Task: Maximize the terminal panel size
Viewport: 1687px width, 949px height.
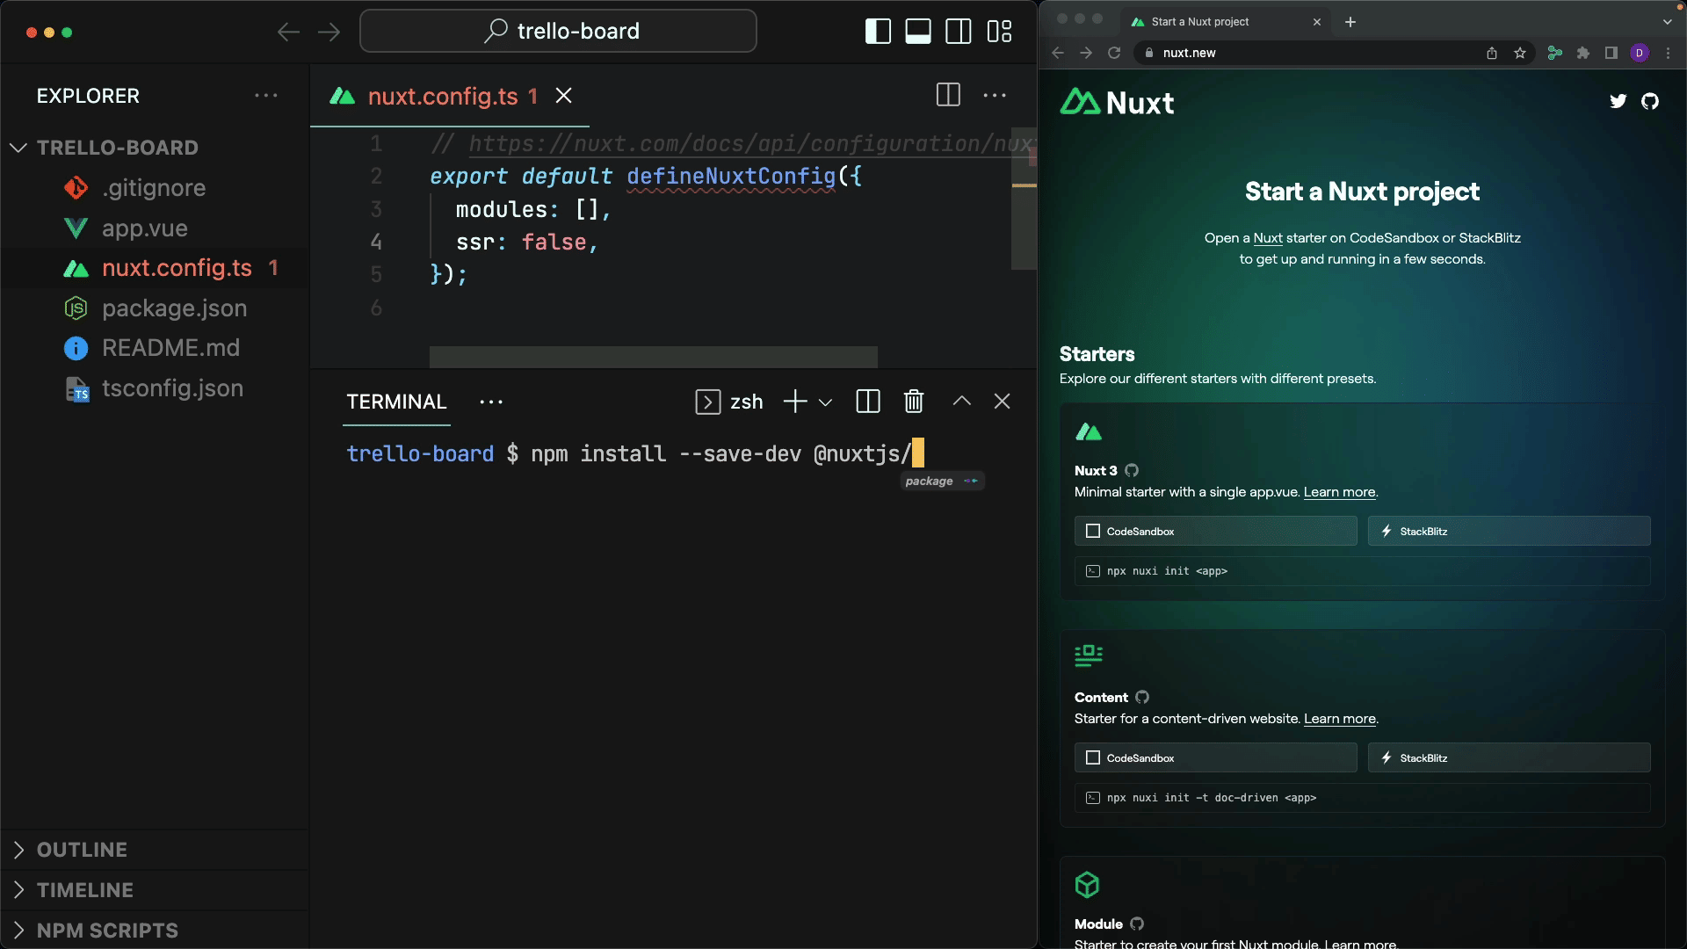Action: pos(962,402)
